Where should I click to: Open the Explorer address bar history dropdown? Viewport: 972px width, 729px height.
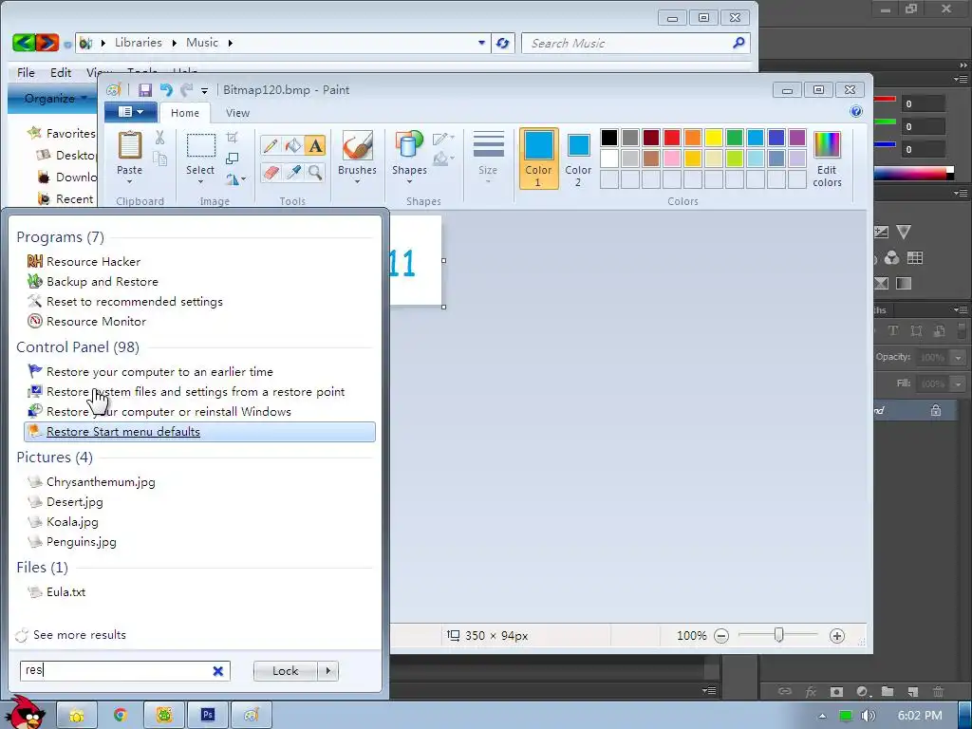coord(481,43)
